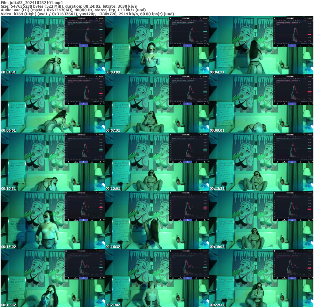The width and height of the screenshot is (314, 307).
Task: Open the Trade tab at the screen bottom
Action: tap(92, 46)
